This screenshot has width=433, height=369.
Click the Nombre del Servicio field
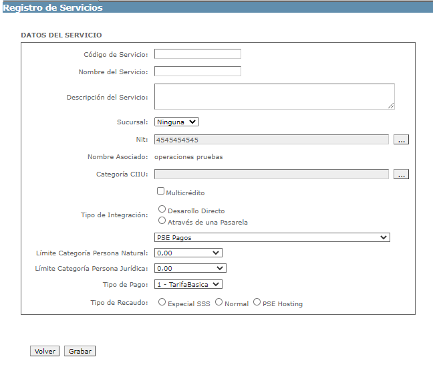point(198,72)
